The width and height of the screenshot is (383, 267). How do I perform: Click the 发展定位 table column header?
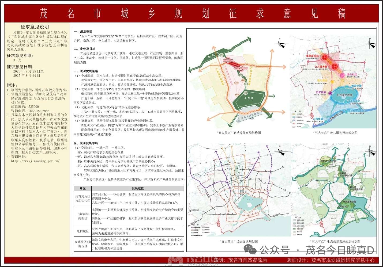[x=138, y=188]
